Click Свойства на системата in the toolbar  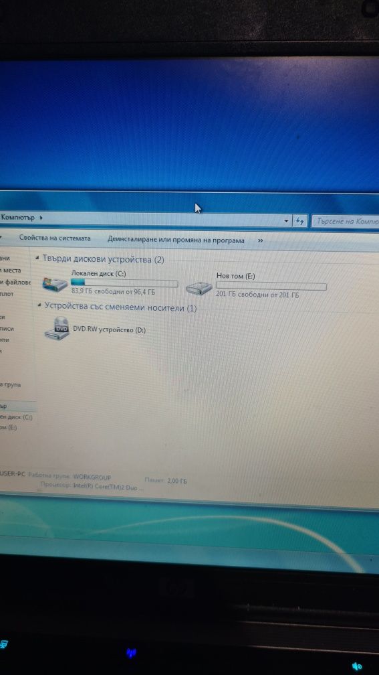55,238
